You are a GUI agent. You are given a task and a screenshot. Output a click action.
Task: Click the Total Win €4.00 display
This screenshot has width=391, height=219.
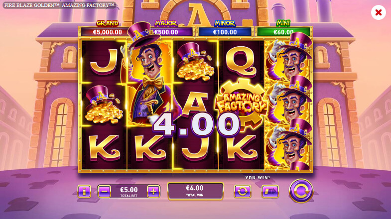coord(195,191)
